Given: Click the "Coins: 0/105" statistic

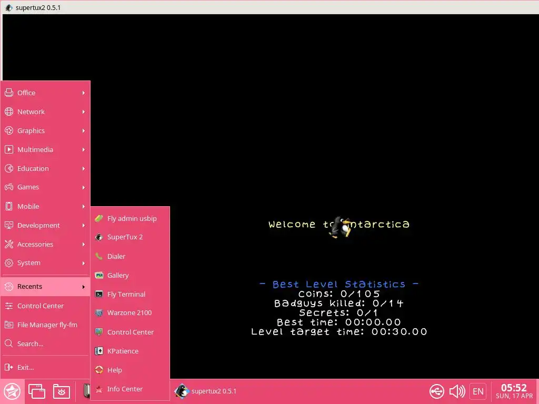Looking at the screenshot, I should click(339, 294).
